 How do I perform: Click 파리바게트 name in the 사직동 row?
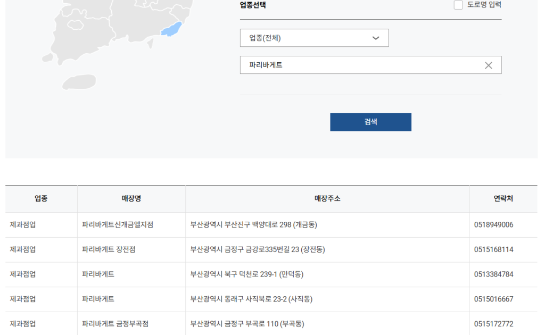[98, 299]
